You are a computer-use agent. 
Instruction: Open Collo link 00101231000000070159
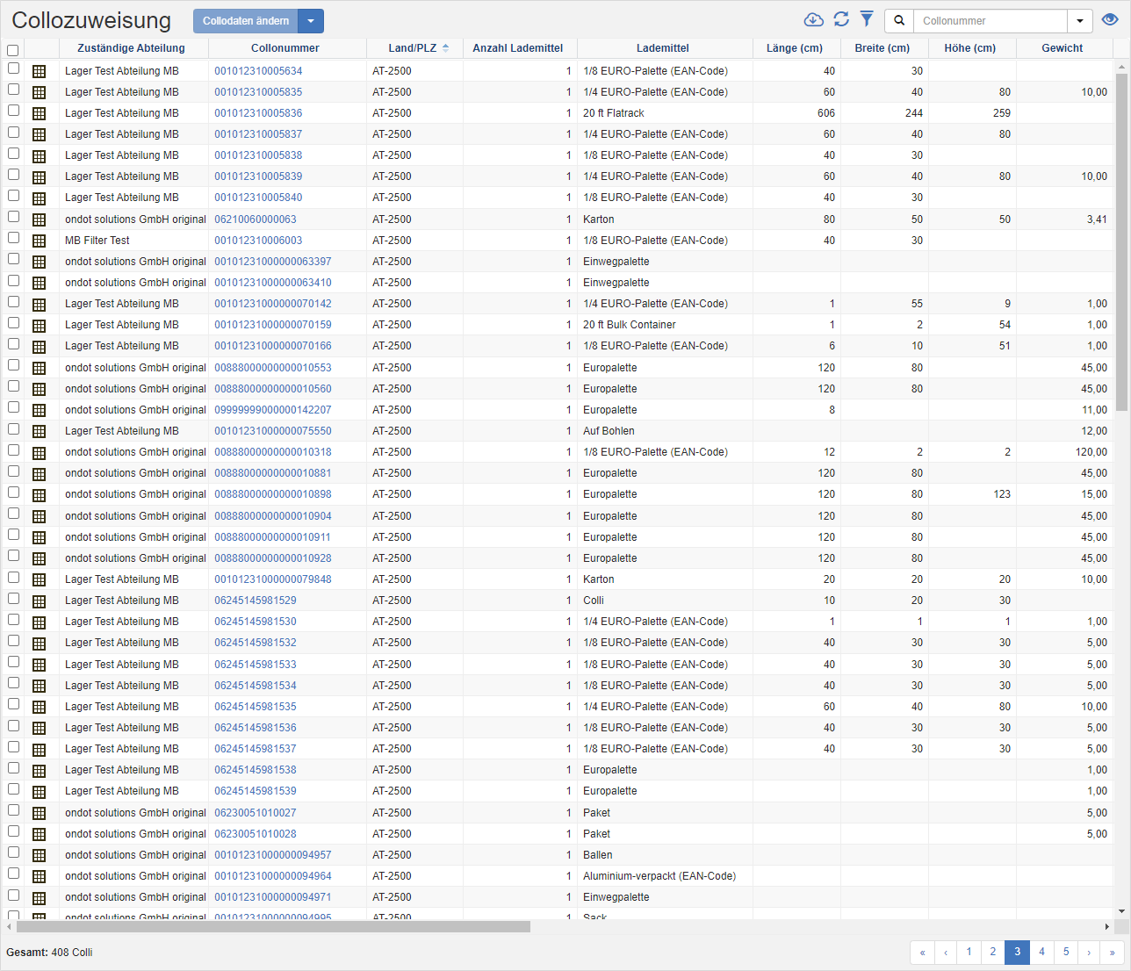pos(273,325)
